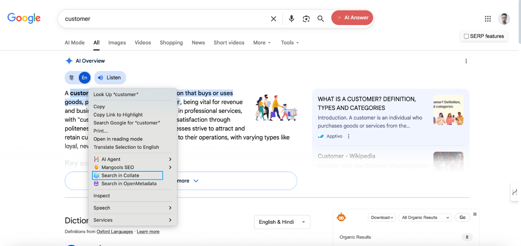Click the Organic Results count 8
Viewport: 521px width, 246px height.
pyautogui.click(x=467, y=237)
